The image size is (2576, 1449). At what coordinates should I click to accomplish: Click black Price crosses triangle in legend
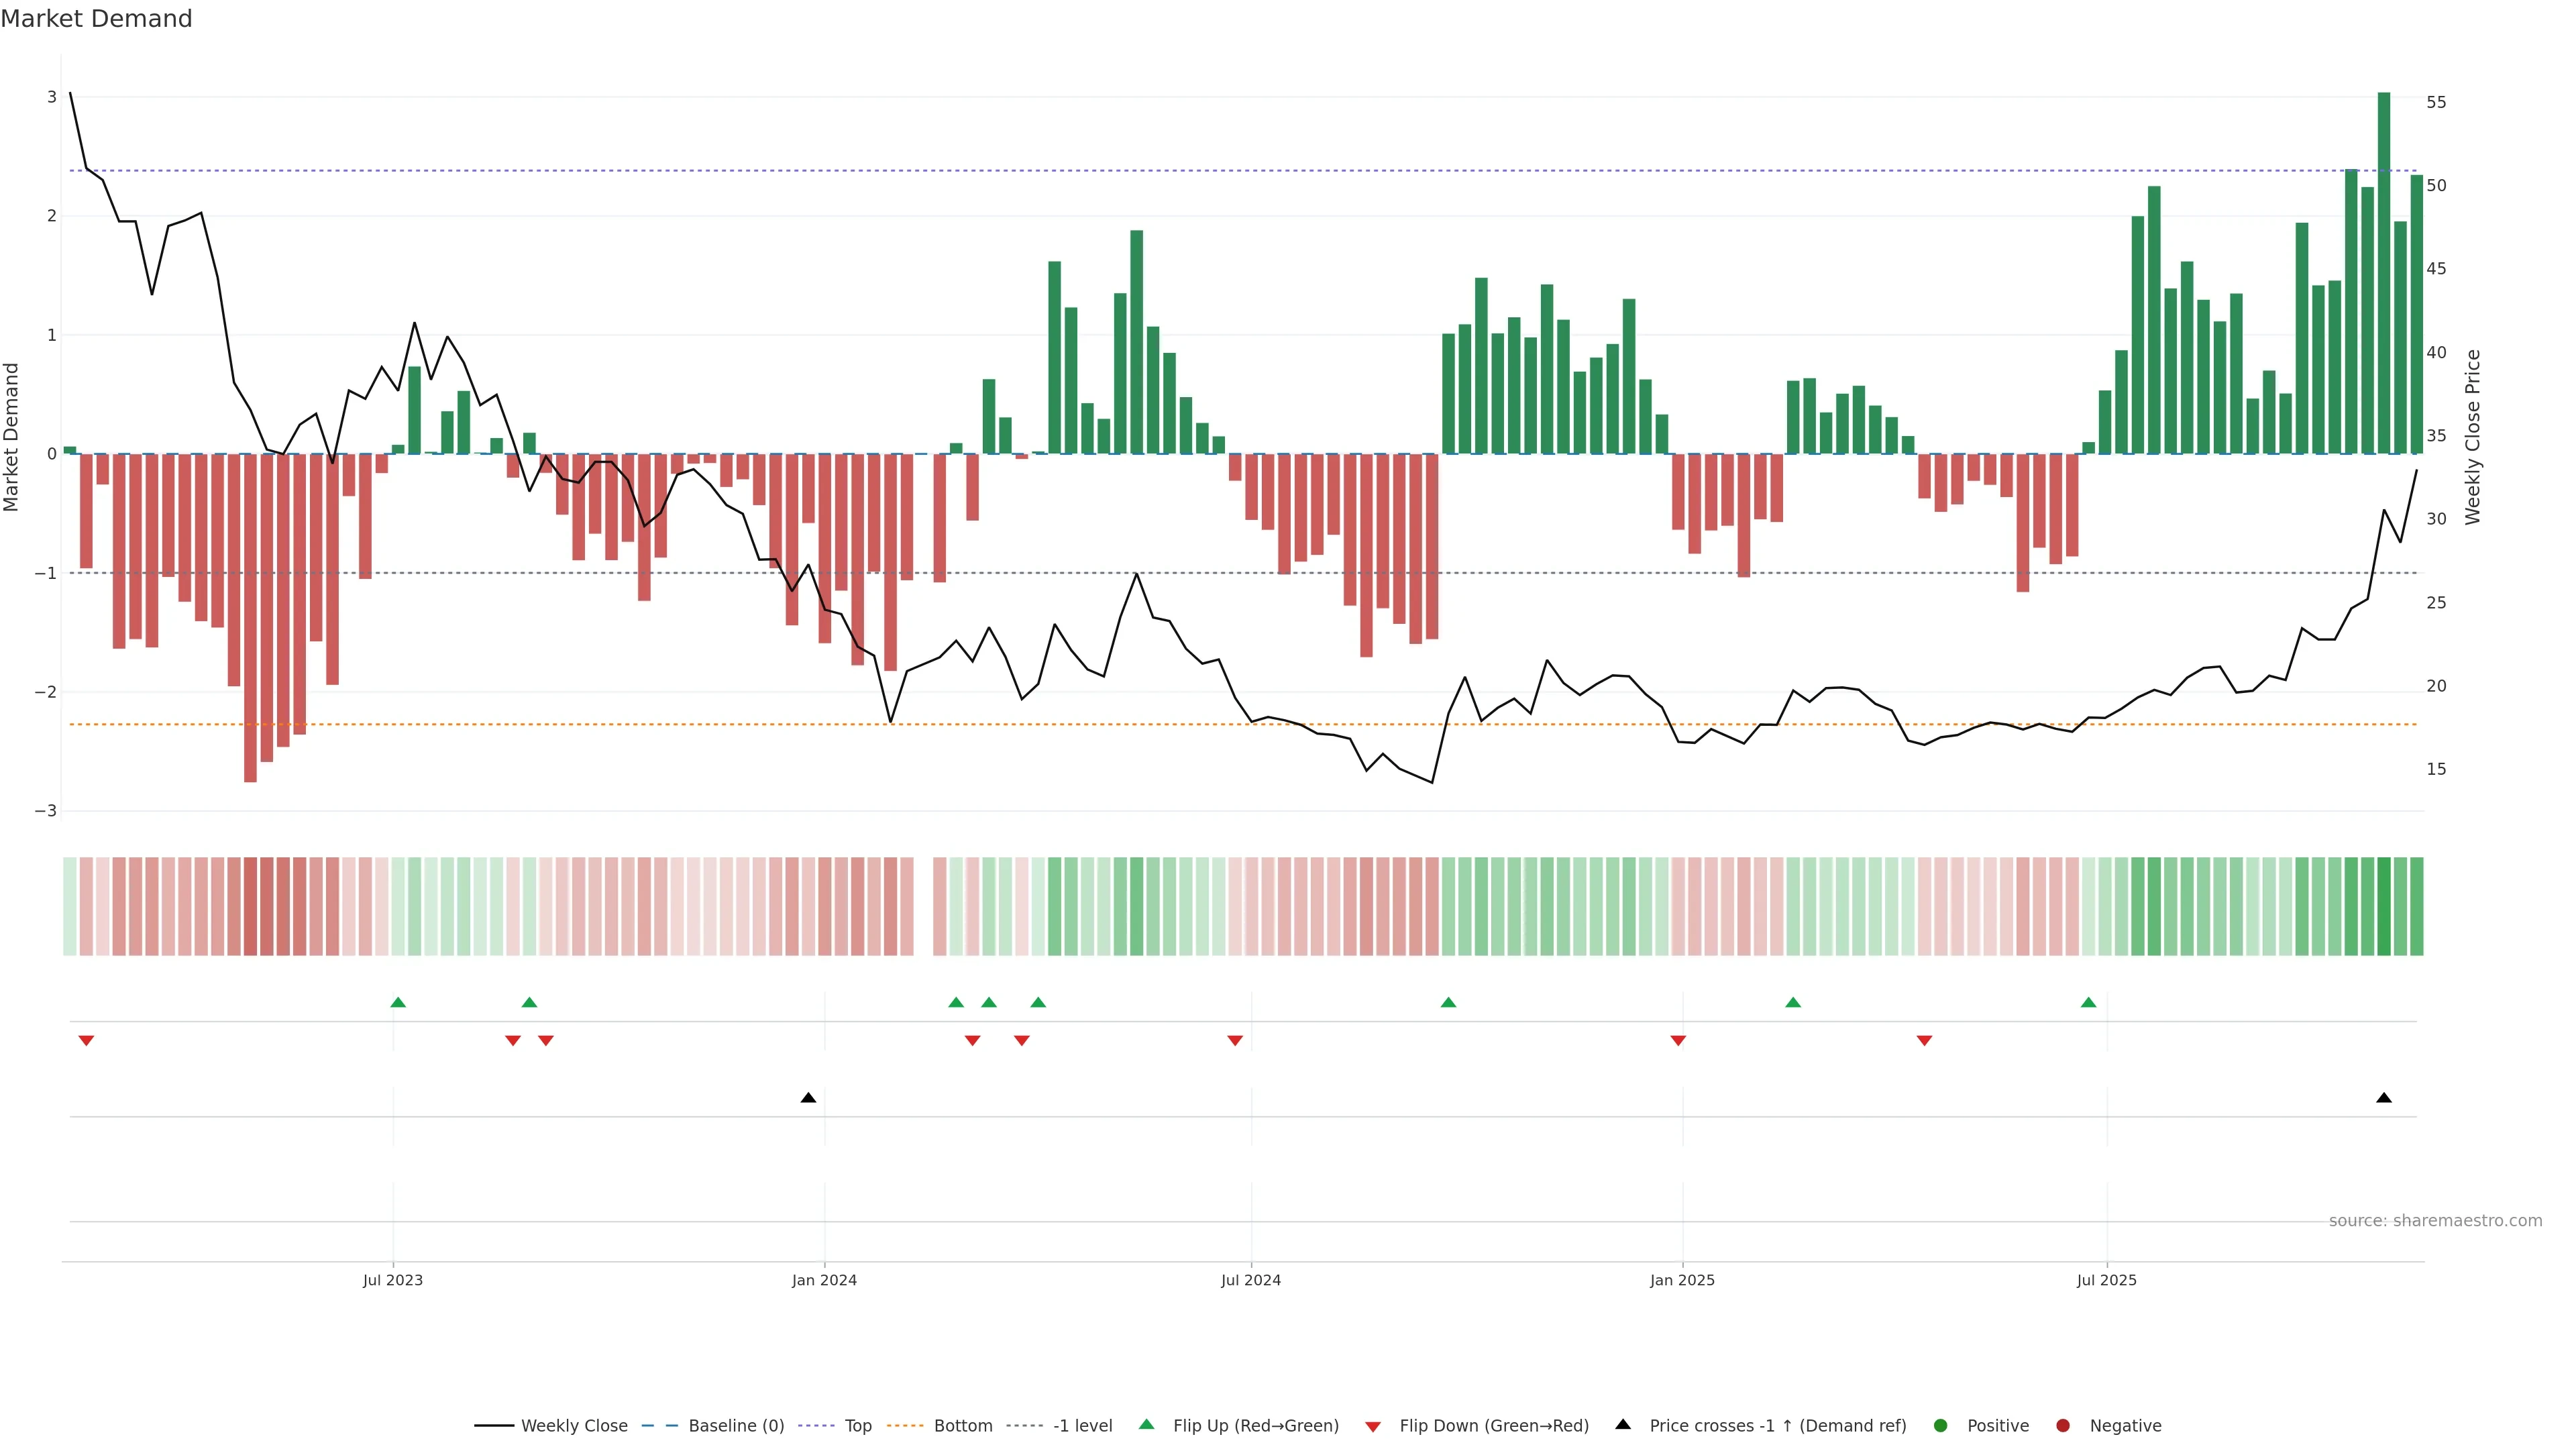click(x=1623, y=1425)
